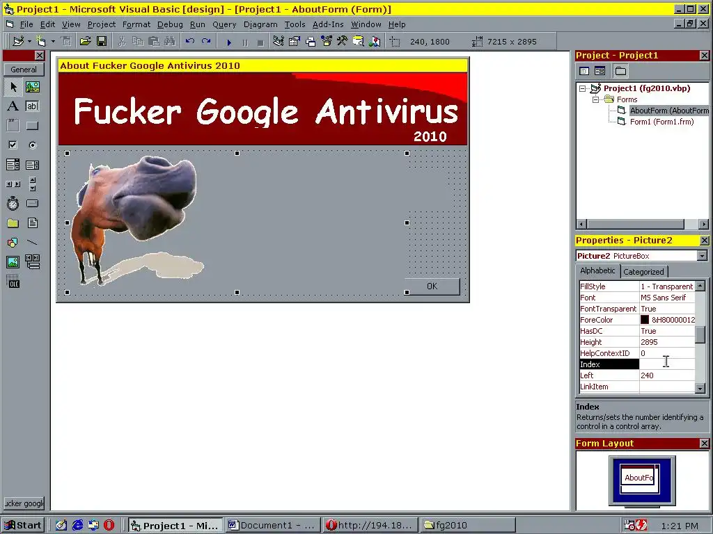Viewport: 713px width, 534px height.
Task: Select the OLE container tool
Action: 13,282
